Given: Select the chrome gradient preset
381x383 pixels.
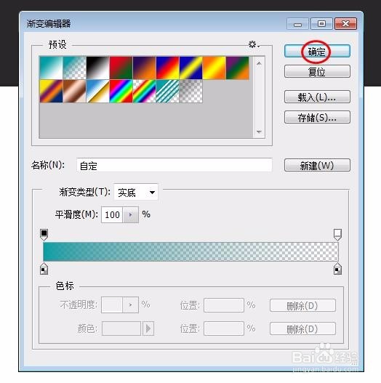Looking at the screenshot, I should coord(97,91).
